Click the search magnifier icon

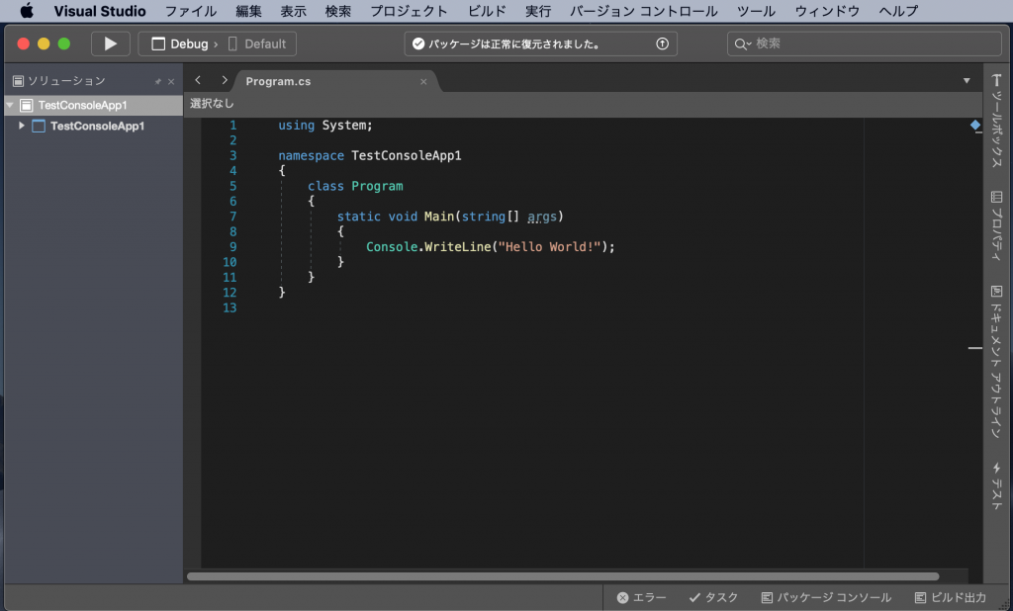click(740, 44)
